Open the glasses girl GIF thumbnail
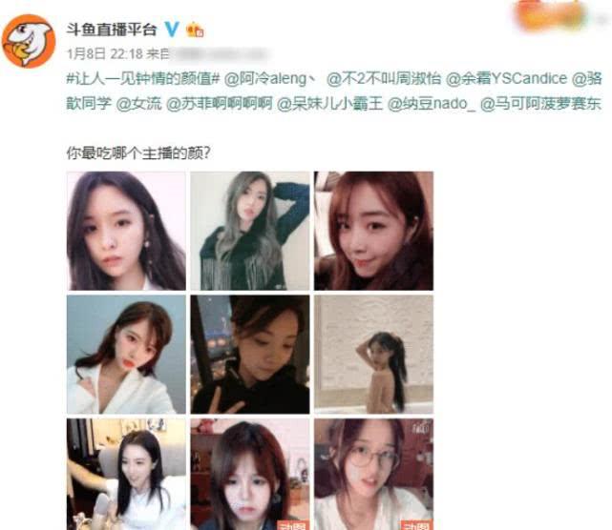The width and height of the screenshot is (612, 530). point(373,475)
